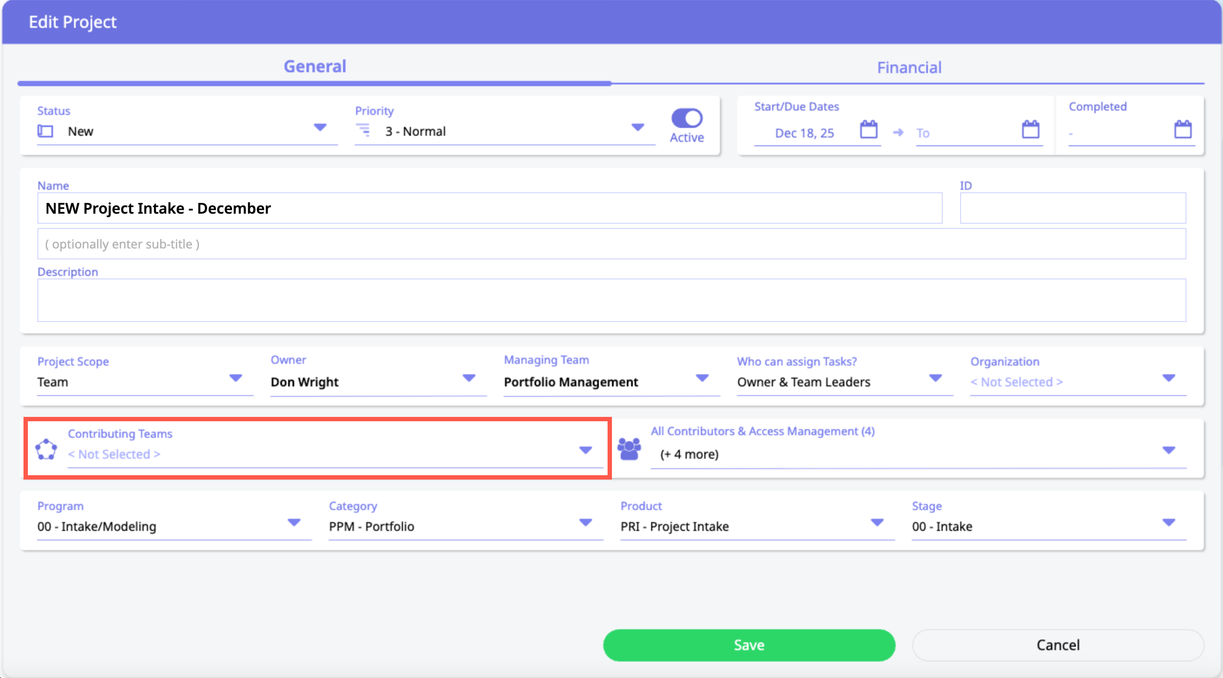Select the General tab
The image size is (1223, 678).
click(315, 67)
